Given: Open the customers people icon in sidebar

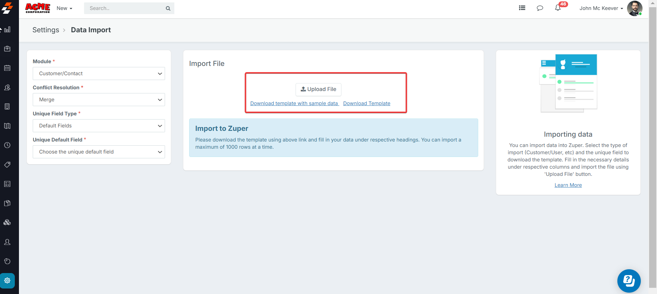Looking at the screenshot, I should coord(7,88).
